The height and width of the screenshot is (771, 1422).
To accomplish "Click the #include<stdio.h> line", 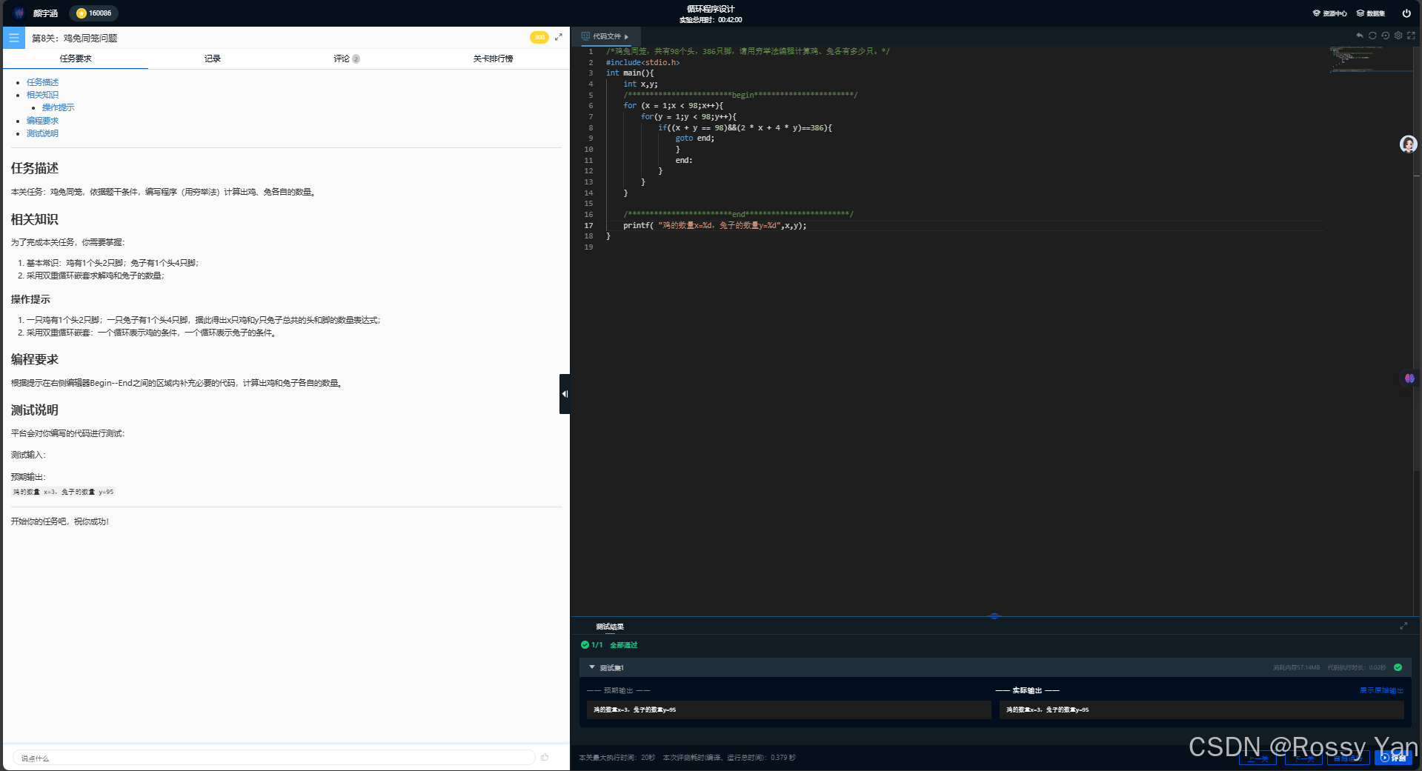I will tap(642, 62).
